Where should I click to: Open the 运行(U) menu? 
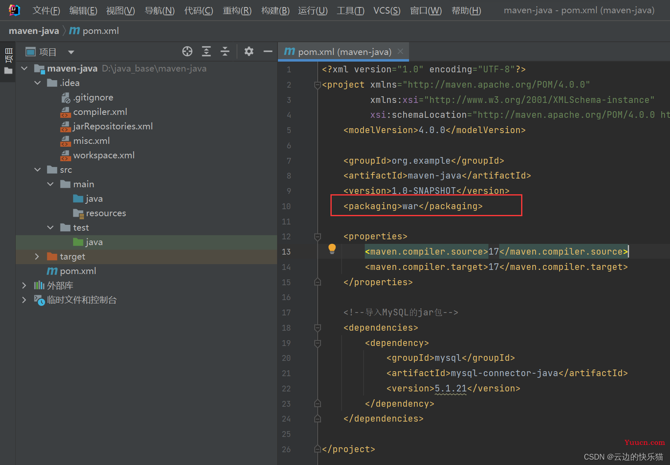tap(313, 10)
